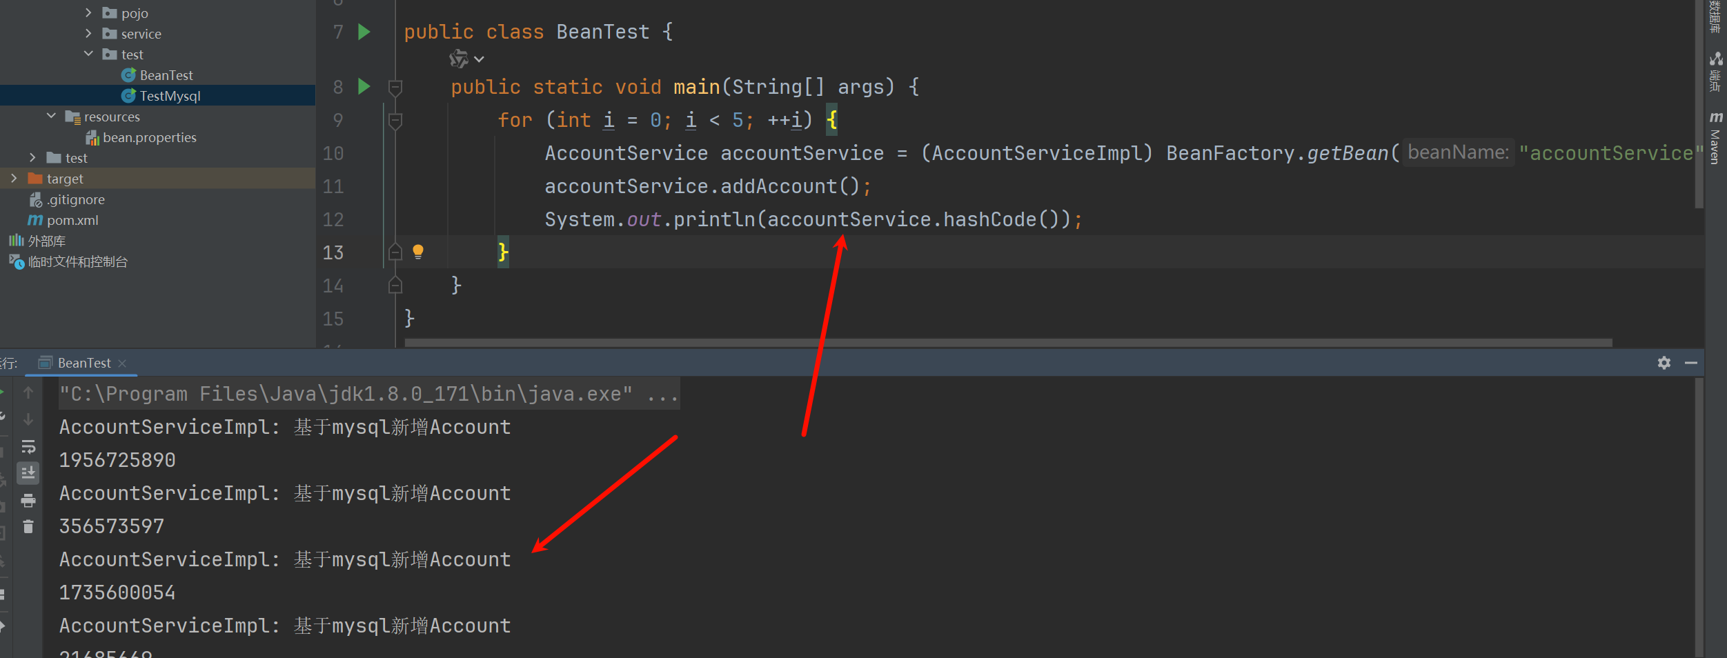Toggle scroll to end of console

(x=28, y=473)
